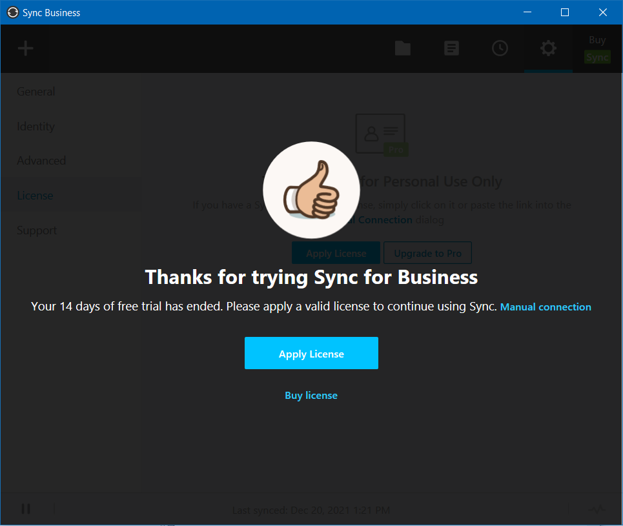Click the Pro license card icon

(x=381, y=134)
